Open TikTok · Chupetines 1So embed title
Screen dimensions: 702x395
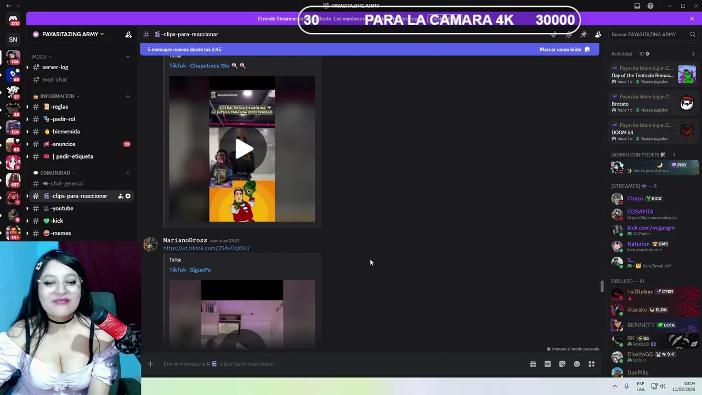click(x=207, y=66)
